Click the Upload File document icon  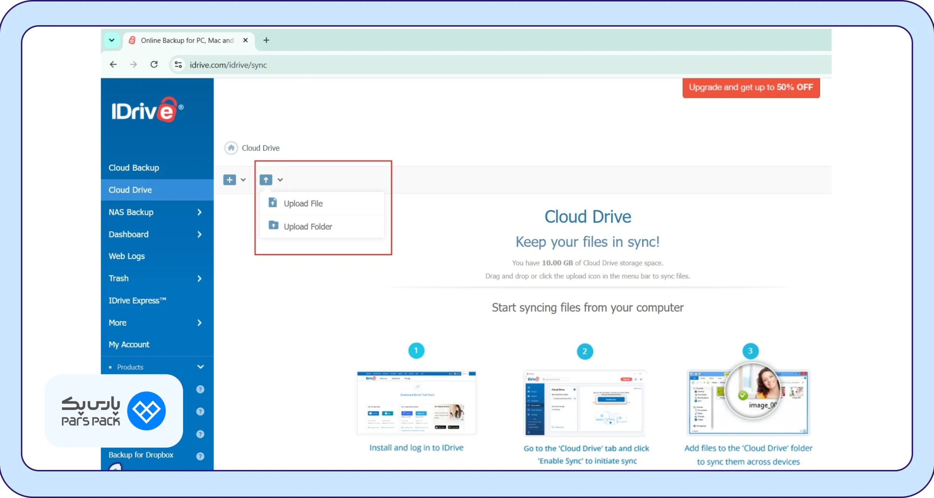tap(273, 202)
